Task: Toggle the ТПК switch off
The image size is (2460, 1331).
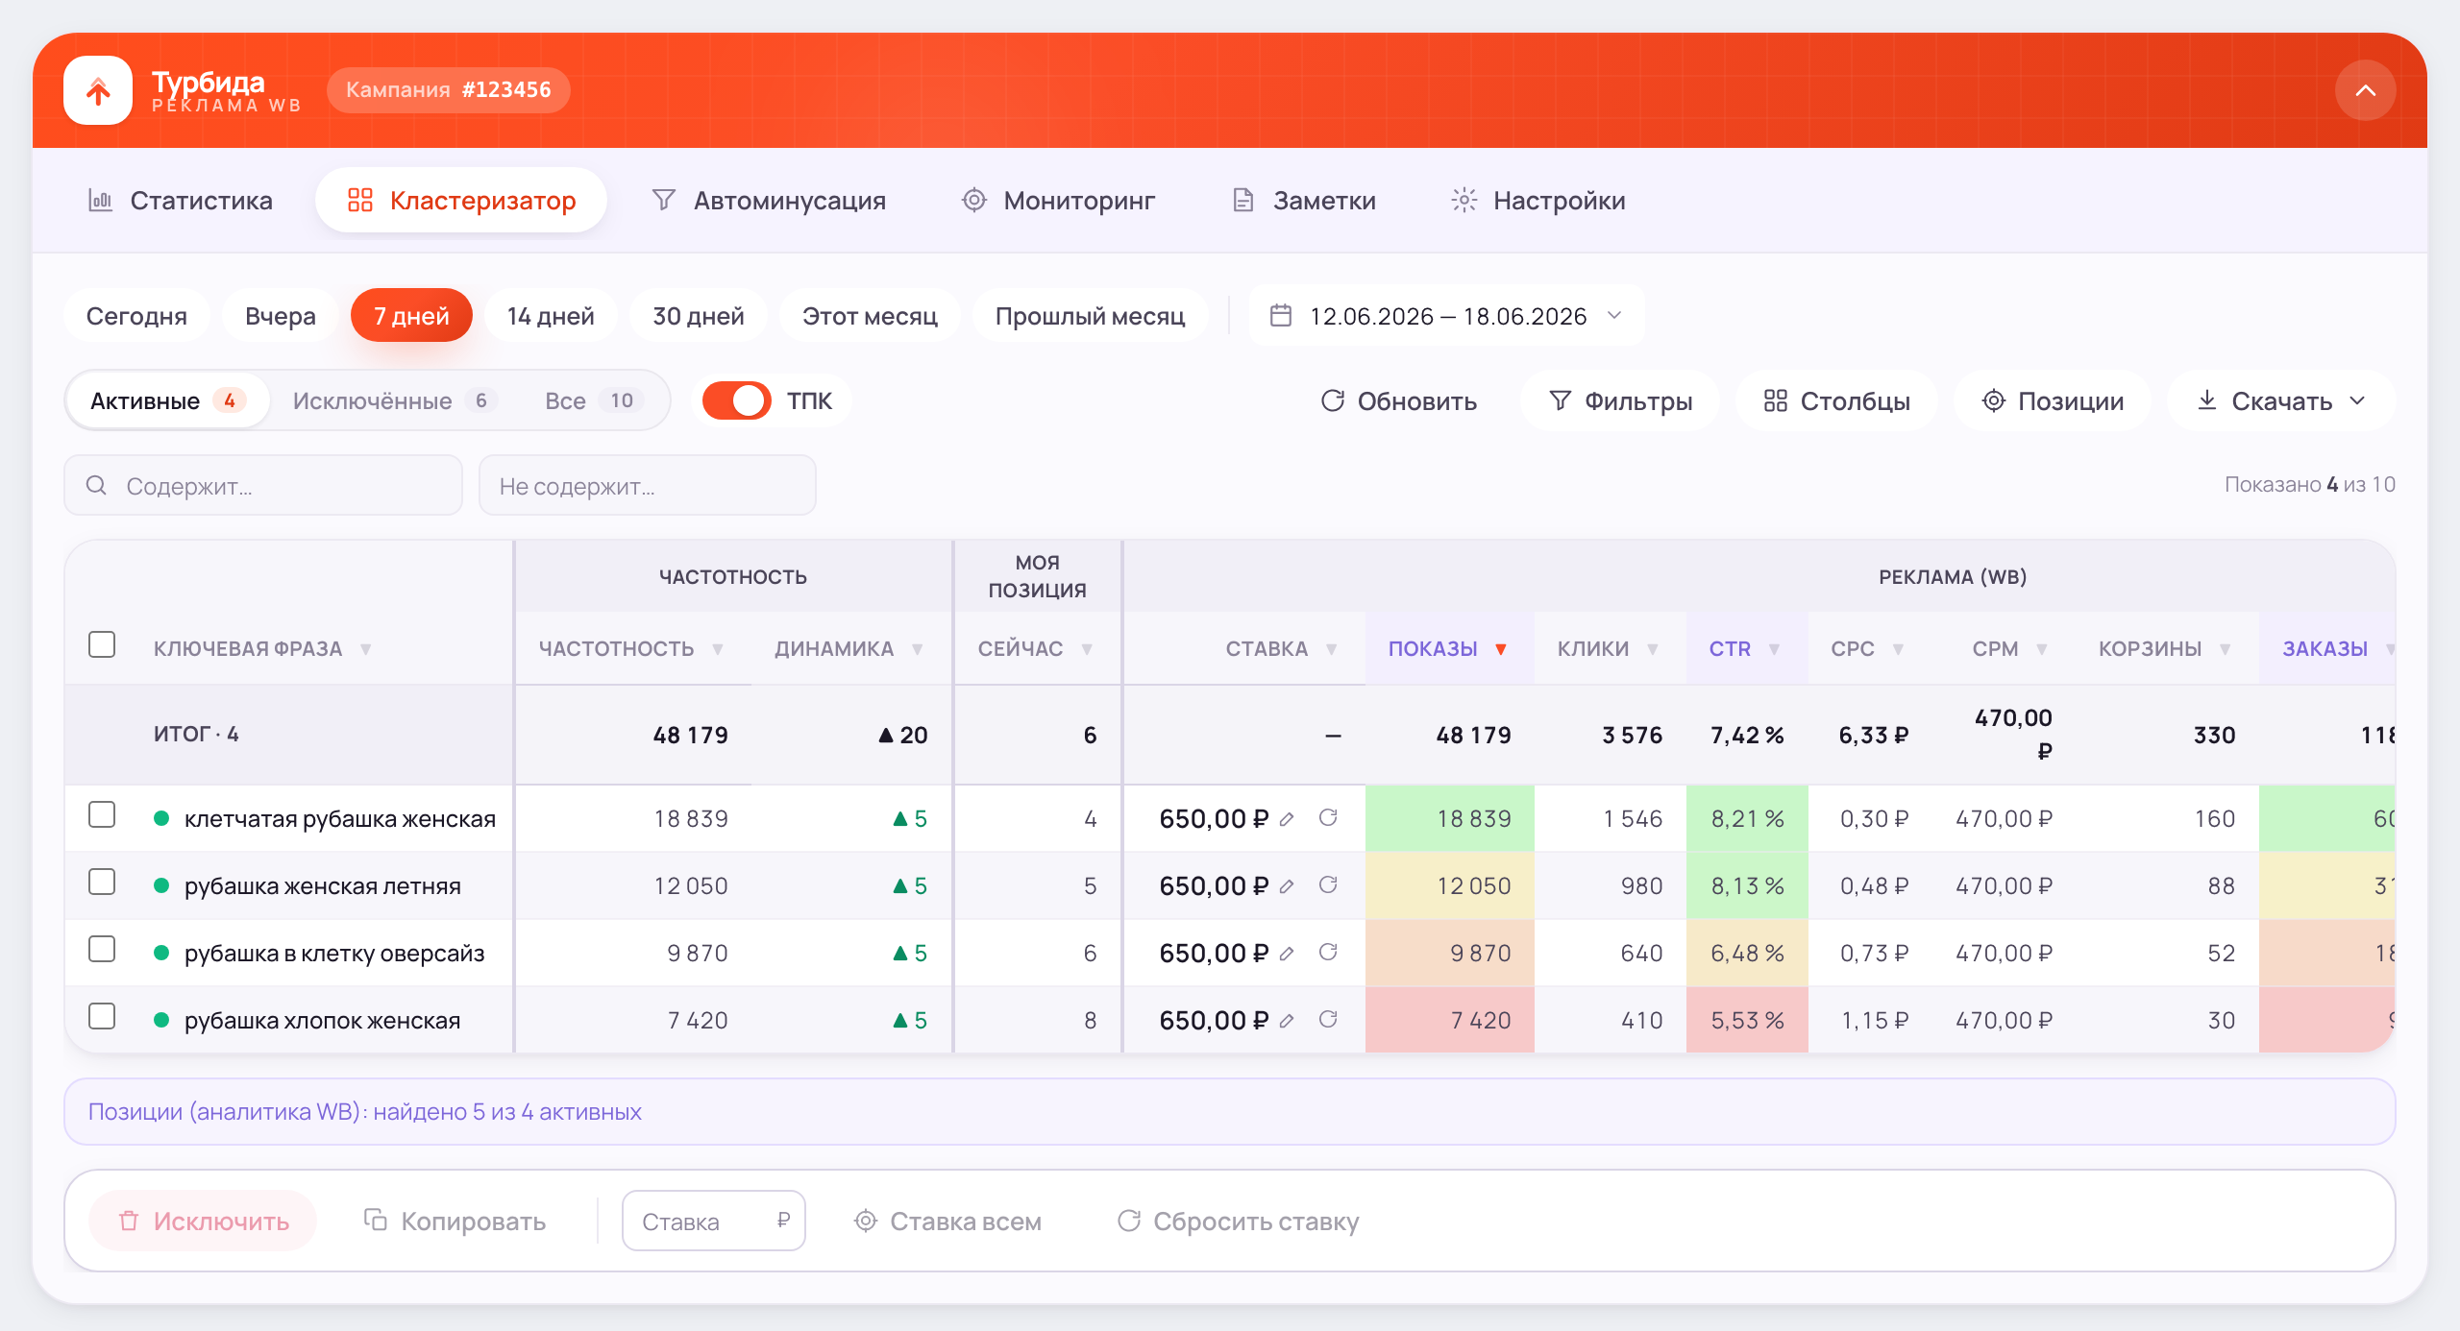Action: pyautogui.click(x=736, y=400)
